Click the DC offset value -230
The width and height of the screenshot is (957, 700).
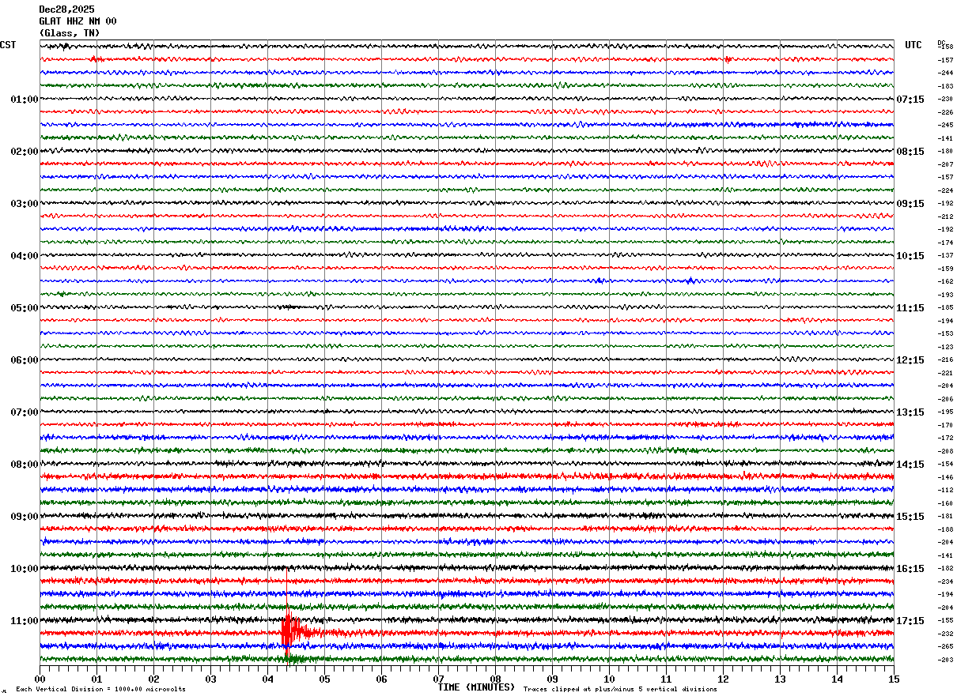pyautogui.click(x=945, y=99)
